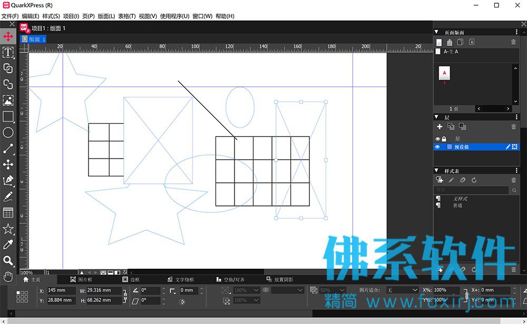Image resolution: width=527 pixels, height=324 pixels.
Task: Add a new layer with plus icon
Action: pos(440,127)
